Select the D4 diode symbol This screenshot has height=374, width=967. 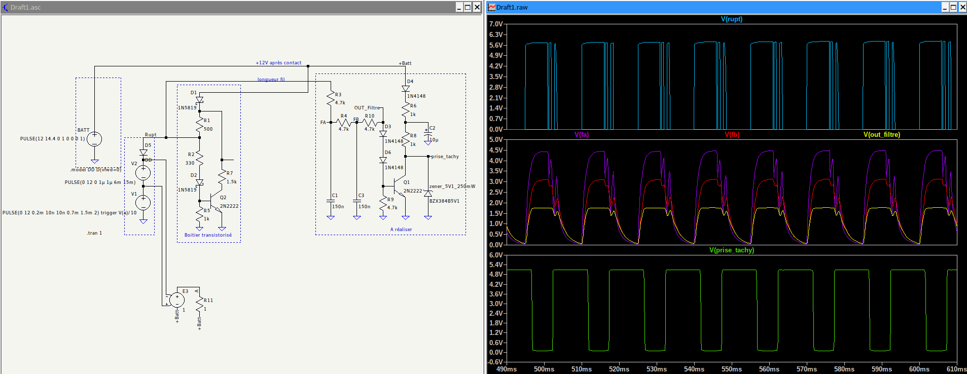tap(406, 88)
